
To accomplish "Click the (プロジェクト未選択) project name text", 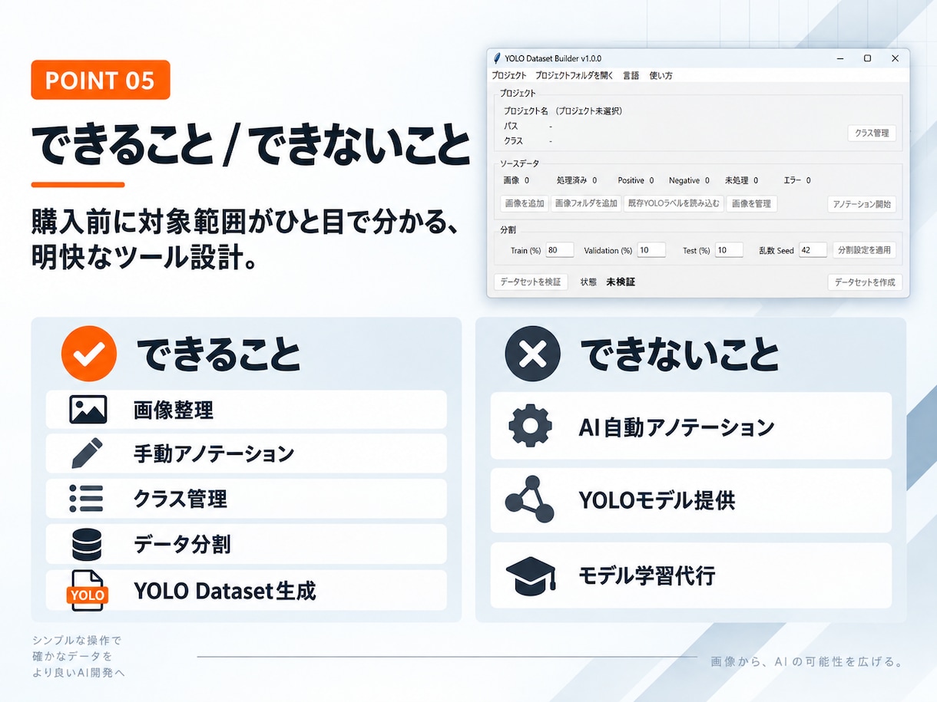I will point(588,111).
